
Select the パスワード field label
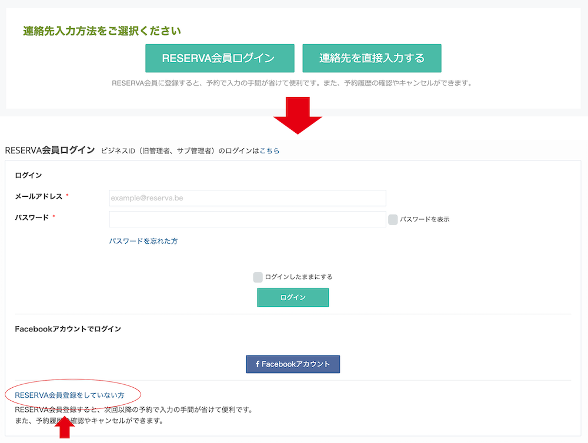(x=32, y=217)
